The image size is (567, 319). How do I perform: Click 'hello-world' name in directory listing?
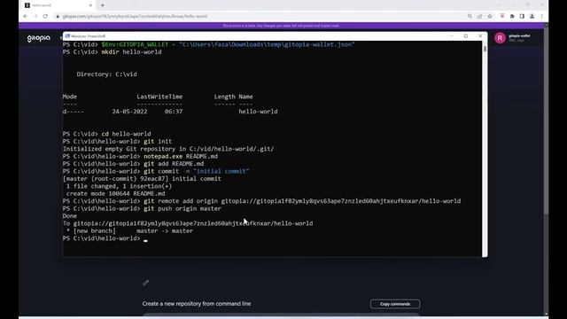point(258,112)
